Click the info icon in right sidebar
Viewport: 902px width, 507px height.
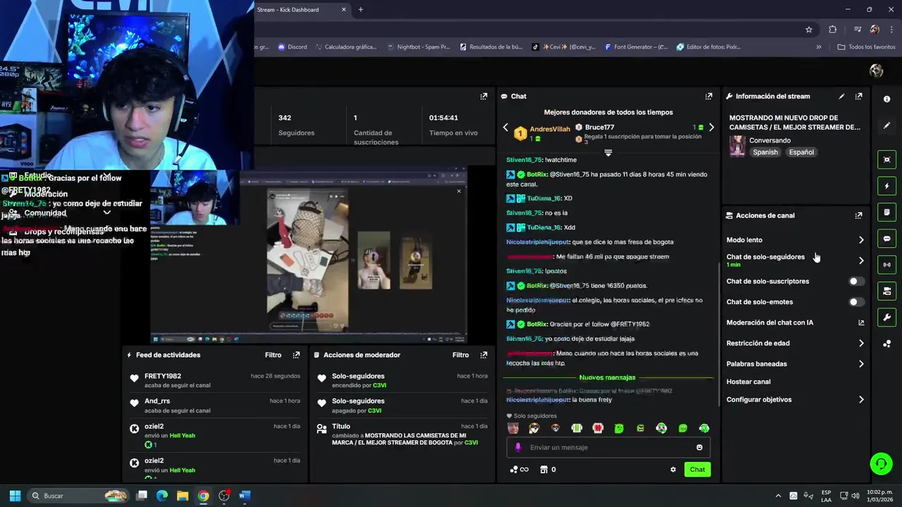click(887, 99)
